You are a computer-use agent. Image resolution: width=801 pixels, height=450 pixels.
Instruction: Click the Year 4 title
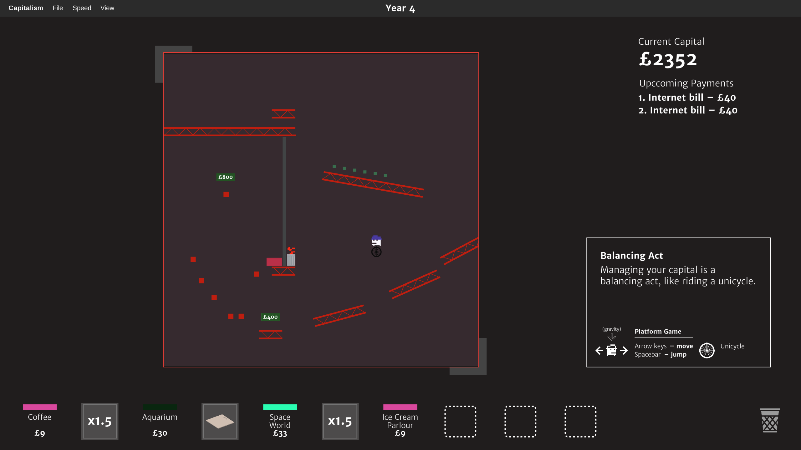point(400,8)
